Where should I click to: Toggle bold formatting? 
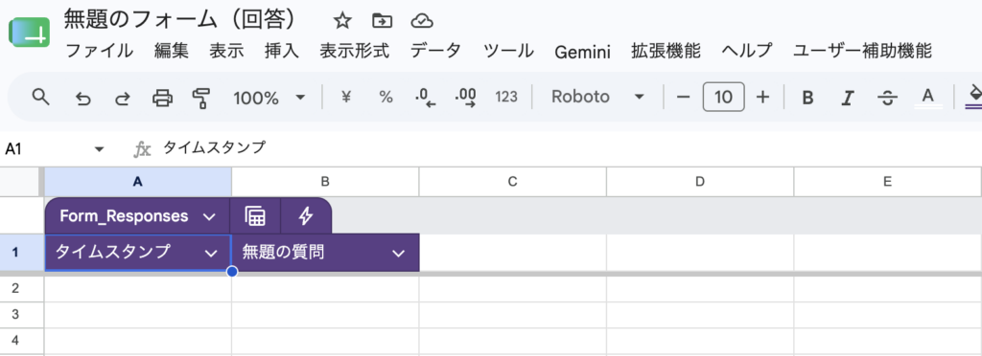pyautogui.click(x=807, y=98)
